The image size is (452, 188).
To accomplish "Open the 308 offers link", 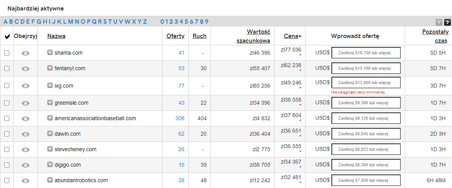I will click(180, 118).
